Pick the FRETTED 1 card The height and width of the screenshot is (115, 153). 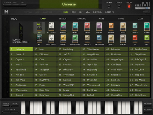[x=87, y=40]
